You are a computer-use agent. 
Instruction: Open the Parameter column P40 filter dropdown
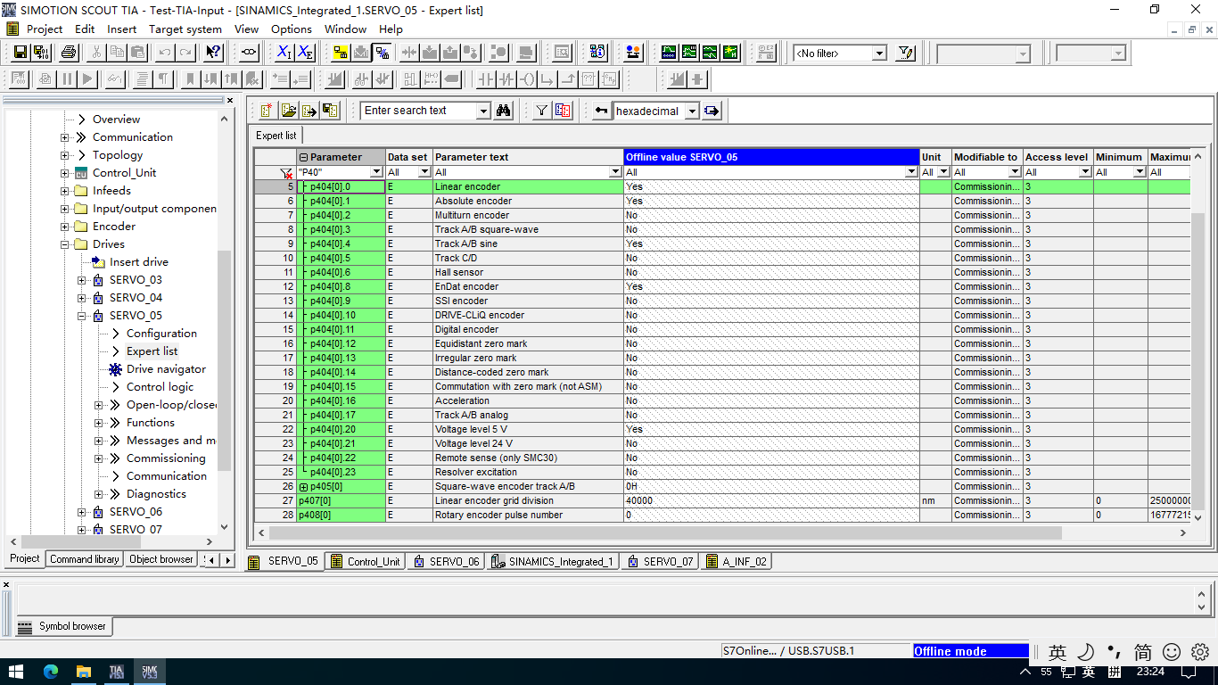pos(376,172)
